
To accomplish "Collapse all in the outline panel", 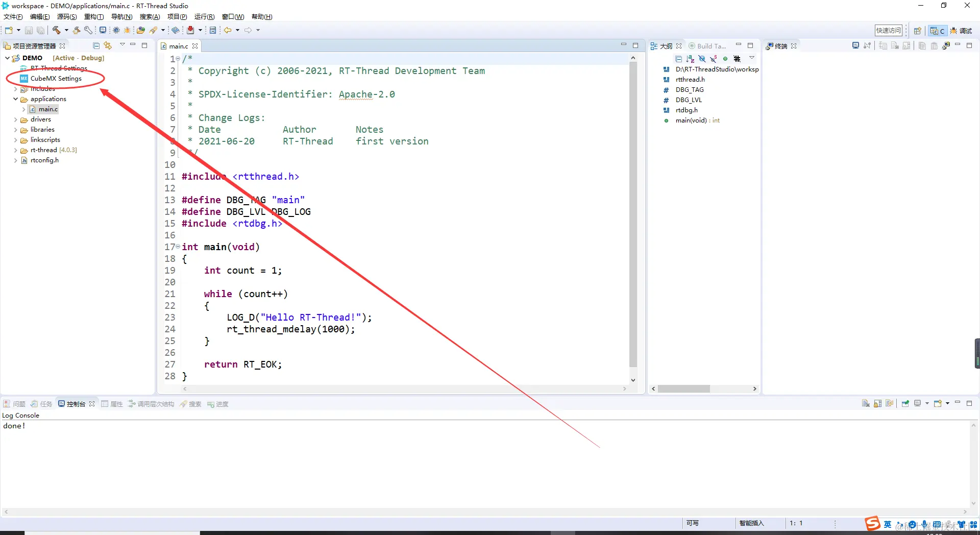I will 678,59.
